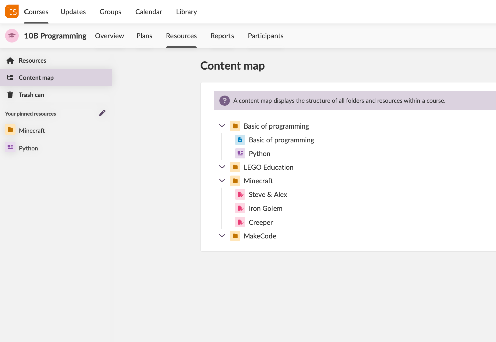Collapse the Basic of programming folder chevron
Screen dimensions: 496x342
tap(222, 126)
